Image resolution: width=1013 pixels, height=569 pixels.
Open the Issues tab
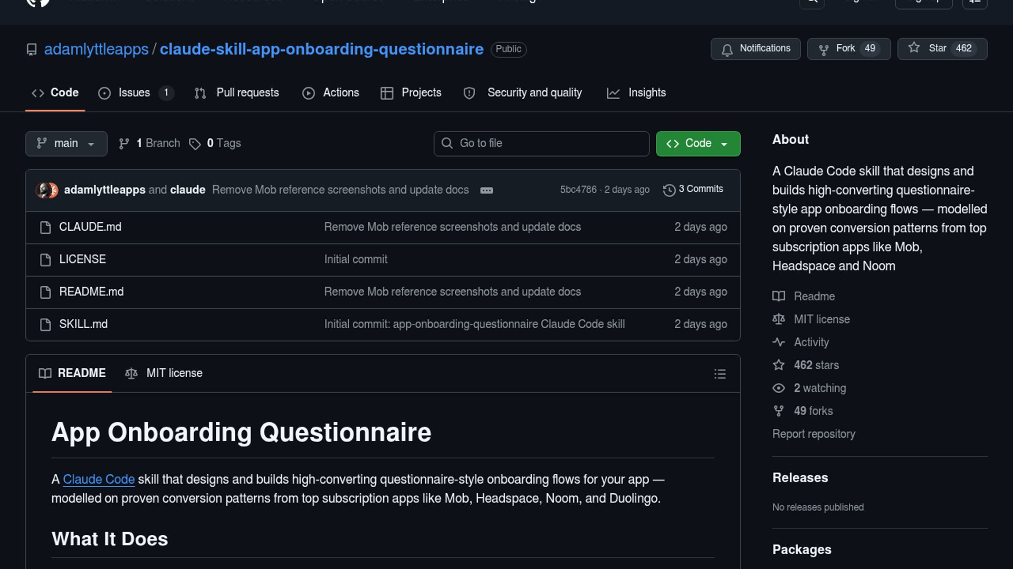click(135, 93)
